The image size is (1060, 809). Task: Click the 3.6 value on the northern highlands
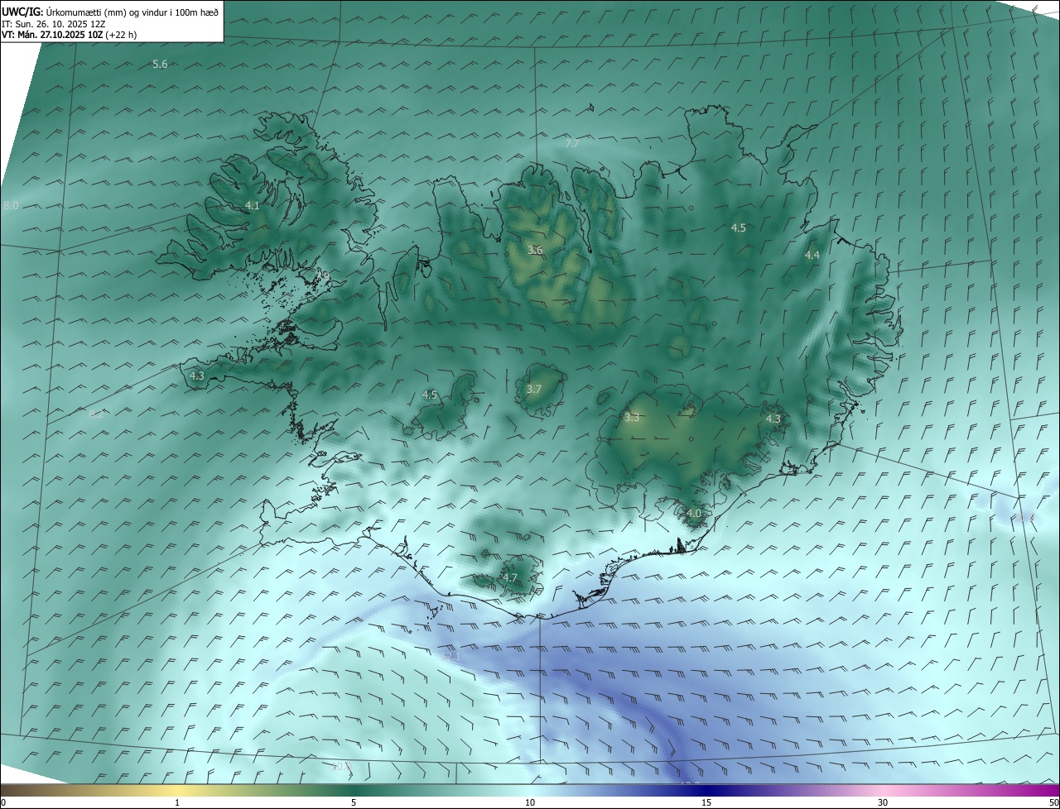535,250
